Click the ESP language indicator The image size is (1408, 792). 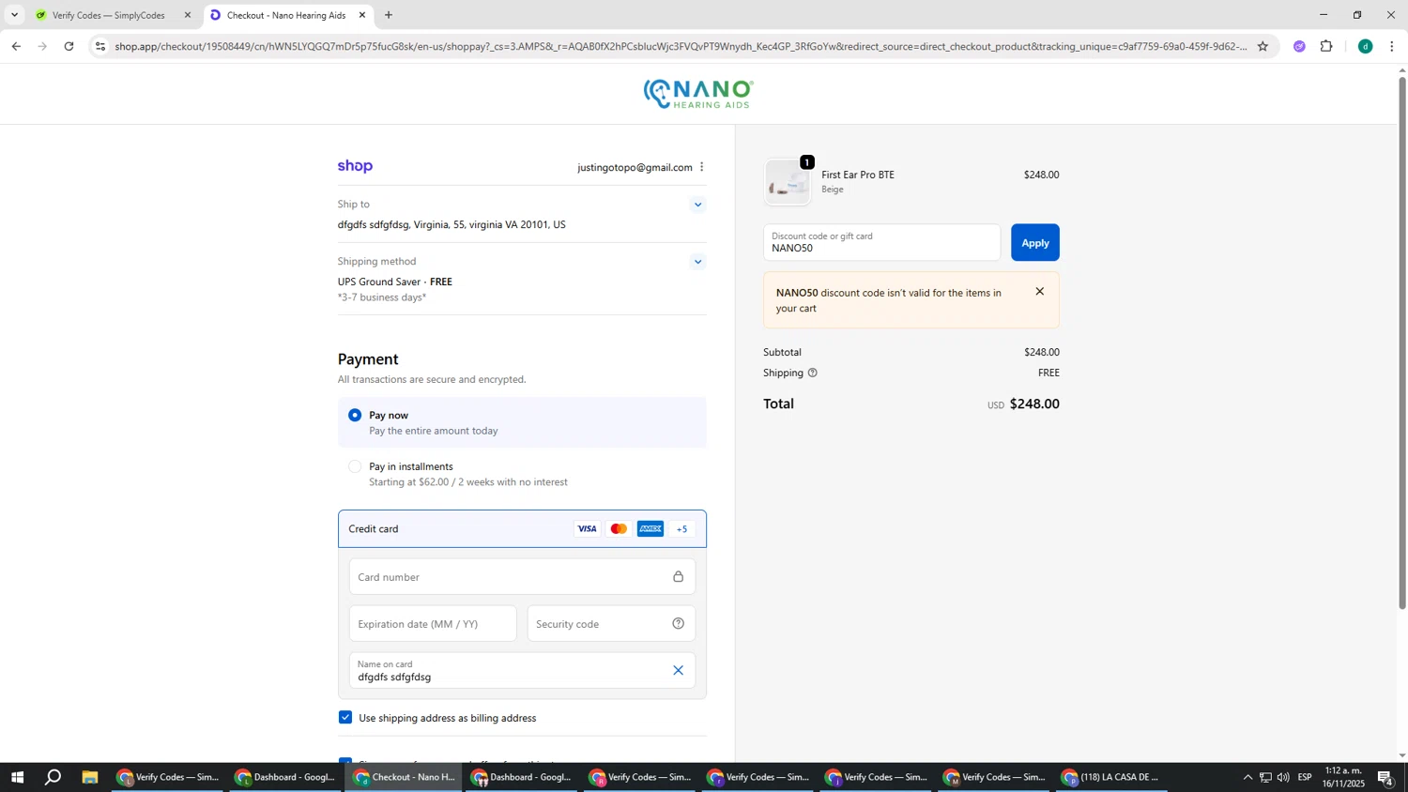point(1305,777)
